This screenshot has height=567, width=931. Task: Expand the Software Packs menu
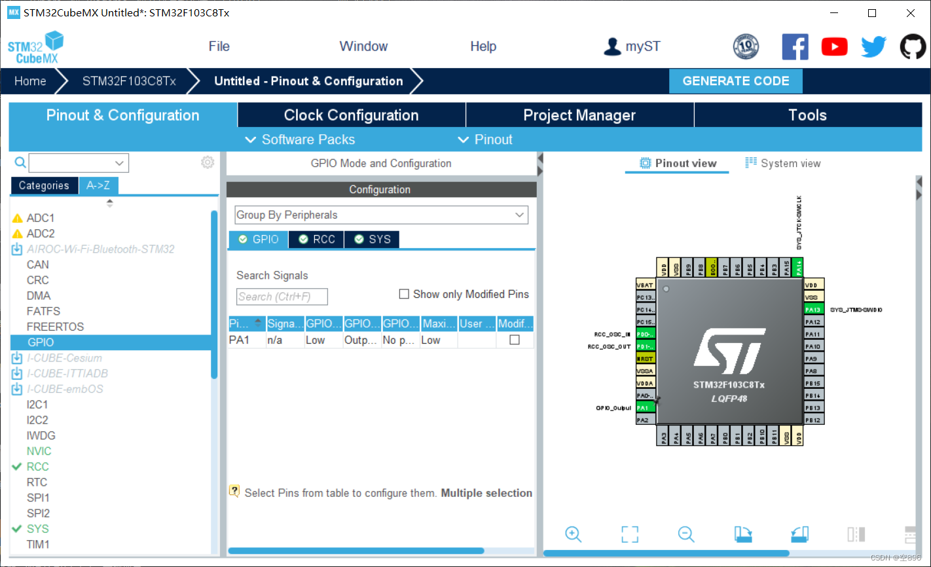(300, 139)
